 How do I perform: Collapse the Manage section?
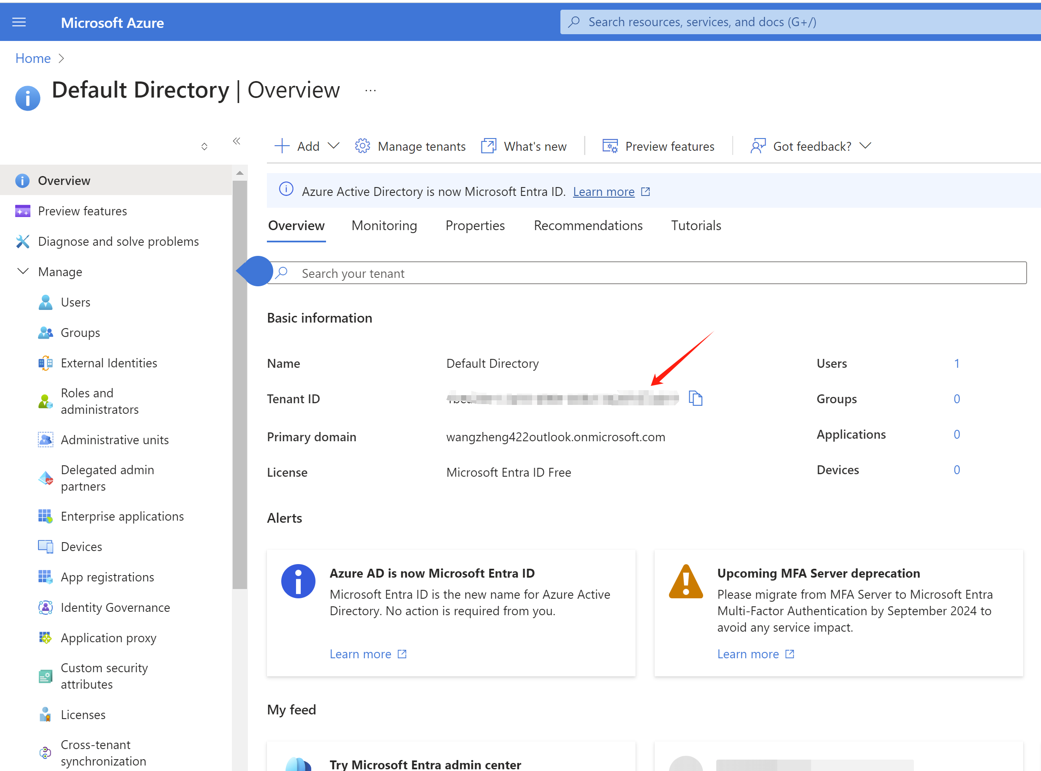point(23,271)
